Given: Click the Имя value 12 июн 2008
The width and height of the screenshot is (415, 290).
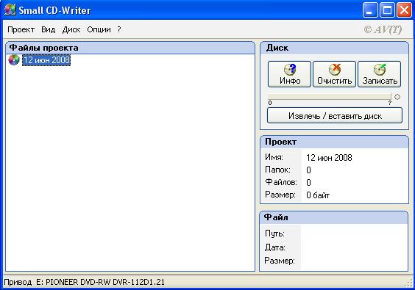Looking at the screenshot, I should pyautogui.click(x=329, y=158).
